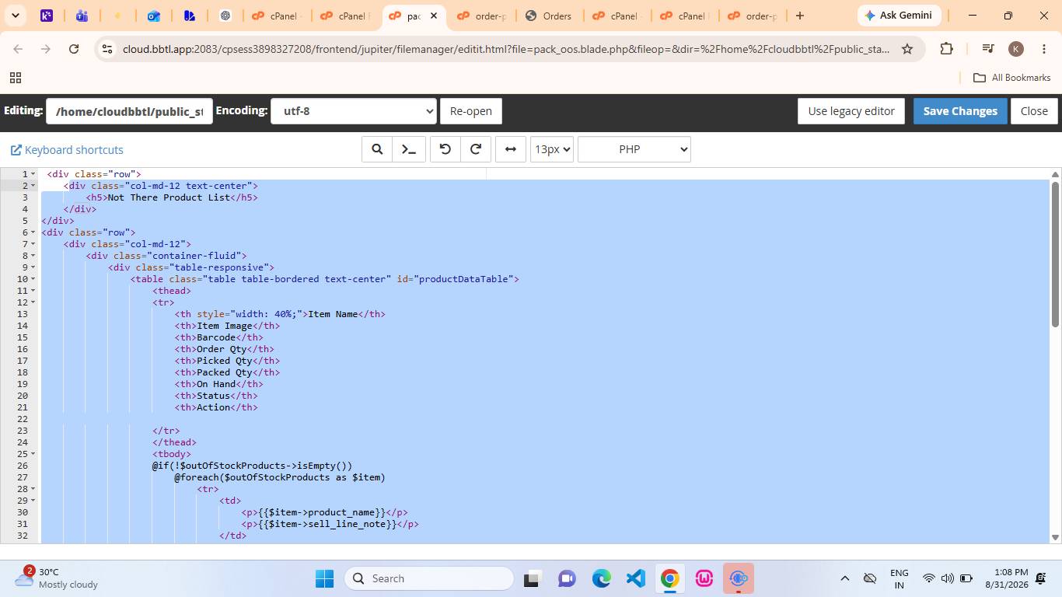The height and width of the screenshot is (597, 1062).
Task: Click the Save Changes button
Action: [960, 111]
